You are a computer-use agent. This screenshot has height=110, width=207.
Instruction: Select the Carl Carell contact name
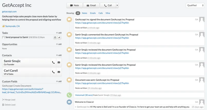11,71
